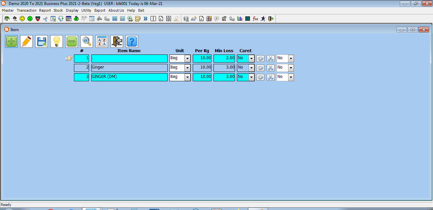Open the blue question mark Help icon
Screen dimensions: 433x210
[132, 41]
